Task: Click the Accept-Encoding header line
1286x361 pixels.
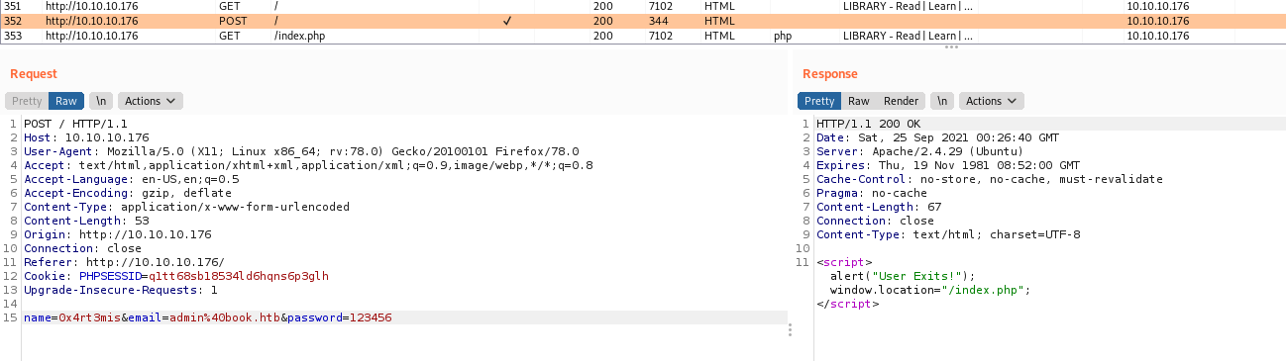Action: [x=128, y=193]
